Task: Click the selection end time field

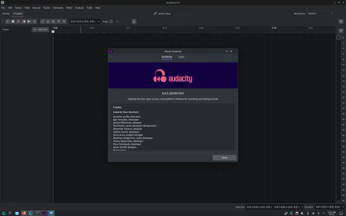Action: point(287,207)
